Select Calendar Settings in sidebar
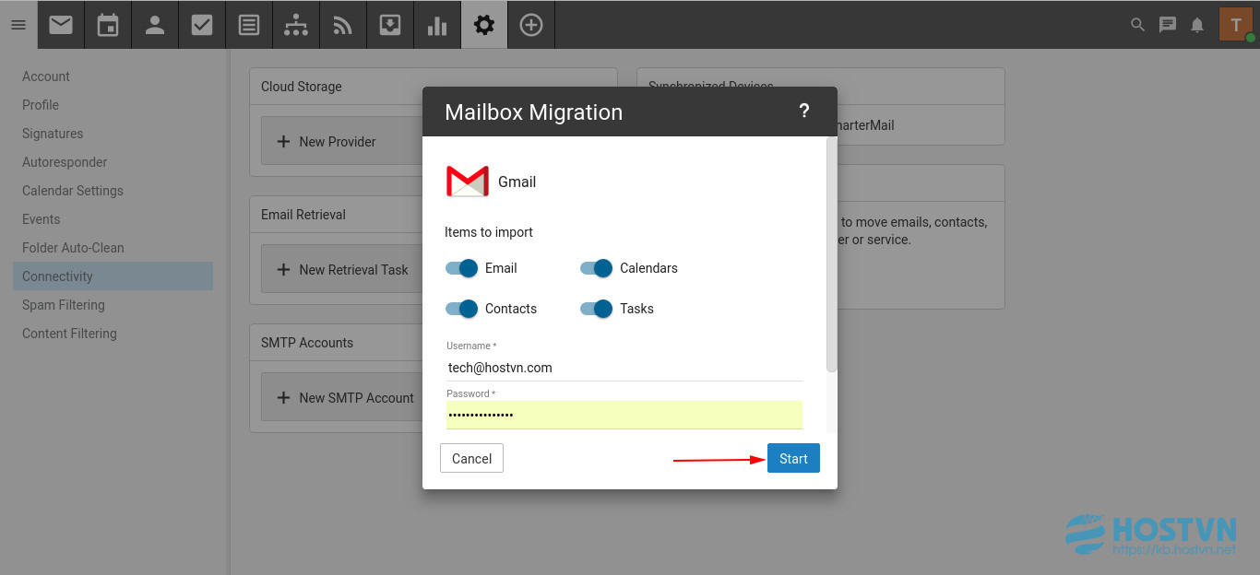 (x=73, y=191)
